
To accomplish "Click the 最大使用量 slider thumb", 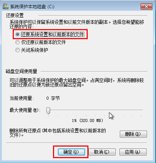I will coord(48,111).
